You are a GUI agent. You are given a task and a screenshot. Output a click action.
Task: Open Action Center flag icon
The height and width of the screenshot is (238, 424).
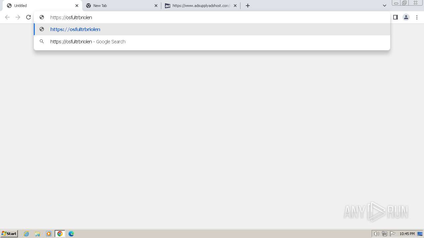[x=393, y=234]
